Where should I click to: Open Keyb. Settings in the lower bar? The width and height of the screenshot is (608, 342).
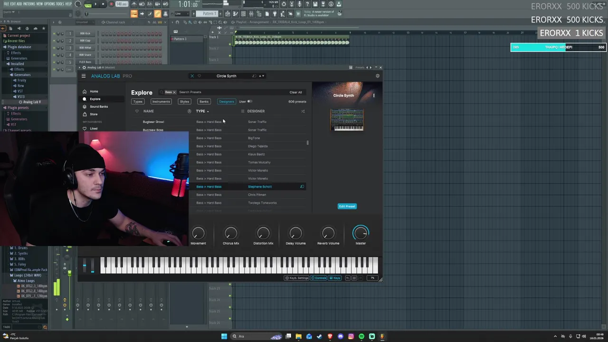[297, 278]
